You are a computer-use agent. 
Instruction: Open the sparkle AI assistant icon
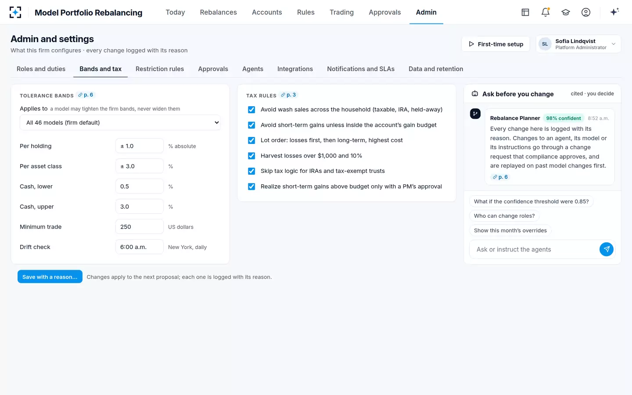[614, 12]
